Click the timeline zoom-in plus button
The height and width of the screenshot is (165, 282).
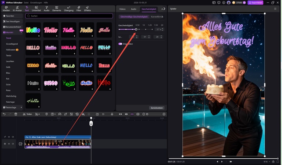tap(164, 114)
